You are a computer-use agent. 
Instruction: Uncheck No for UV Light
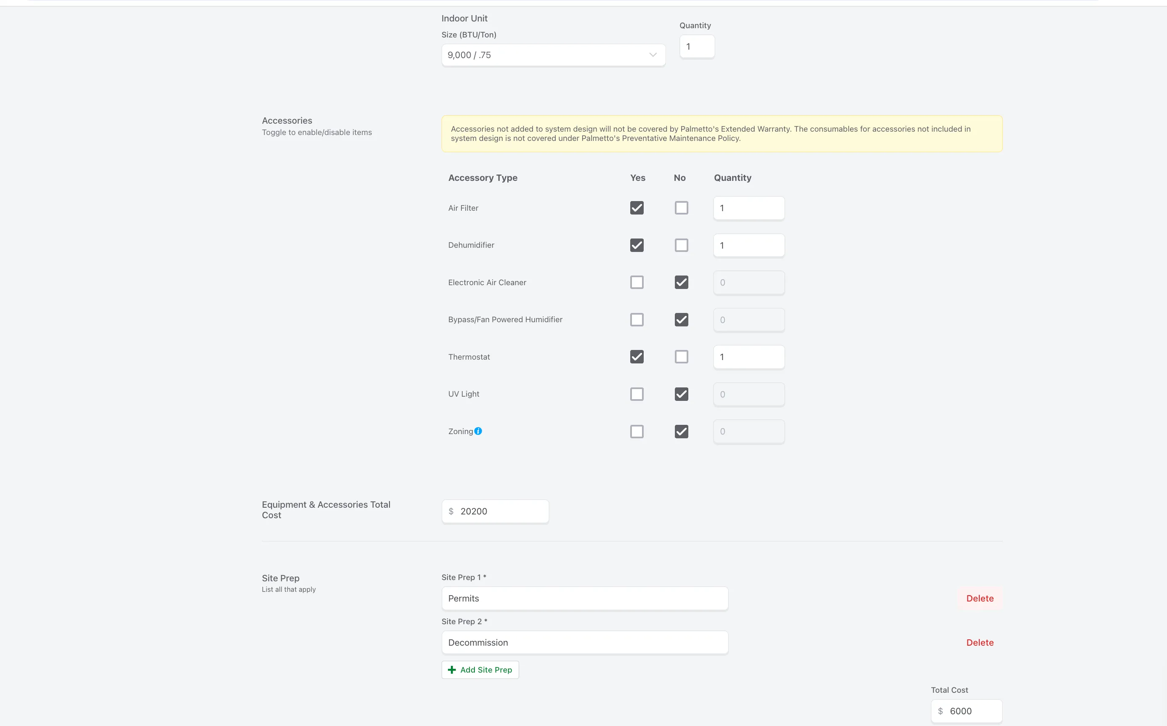click(681, 394)
